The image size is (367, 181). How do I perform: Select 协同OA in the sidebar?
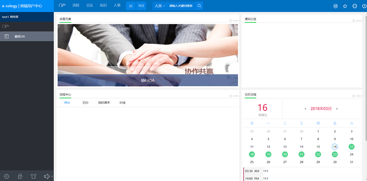20,37
